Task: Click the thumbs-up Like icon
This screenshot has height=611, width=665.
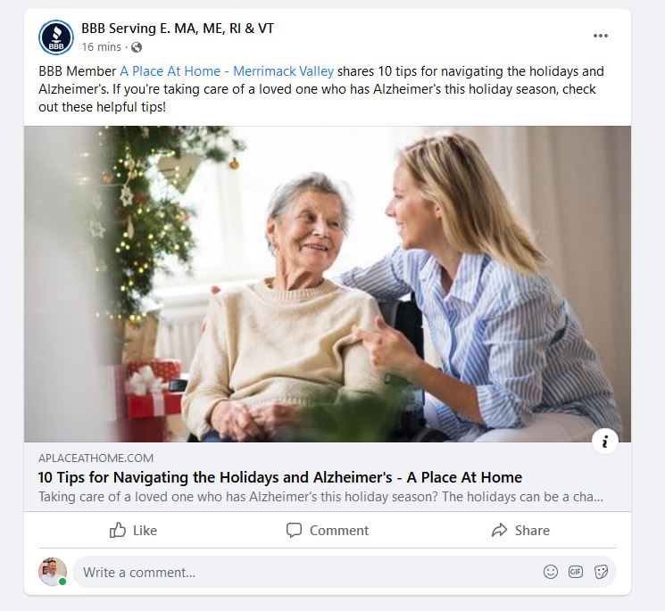Action: 118,530
